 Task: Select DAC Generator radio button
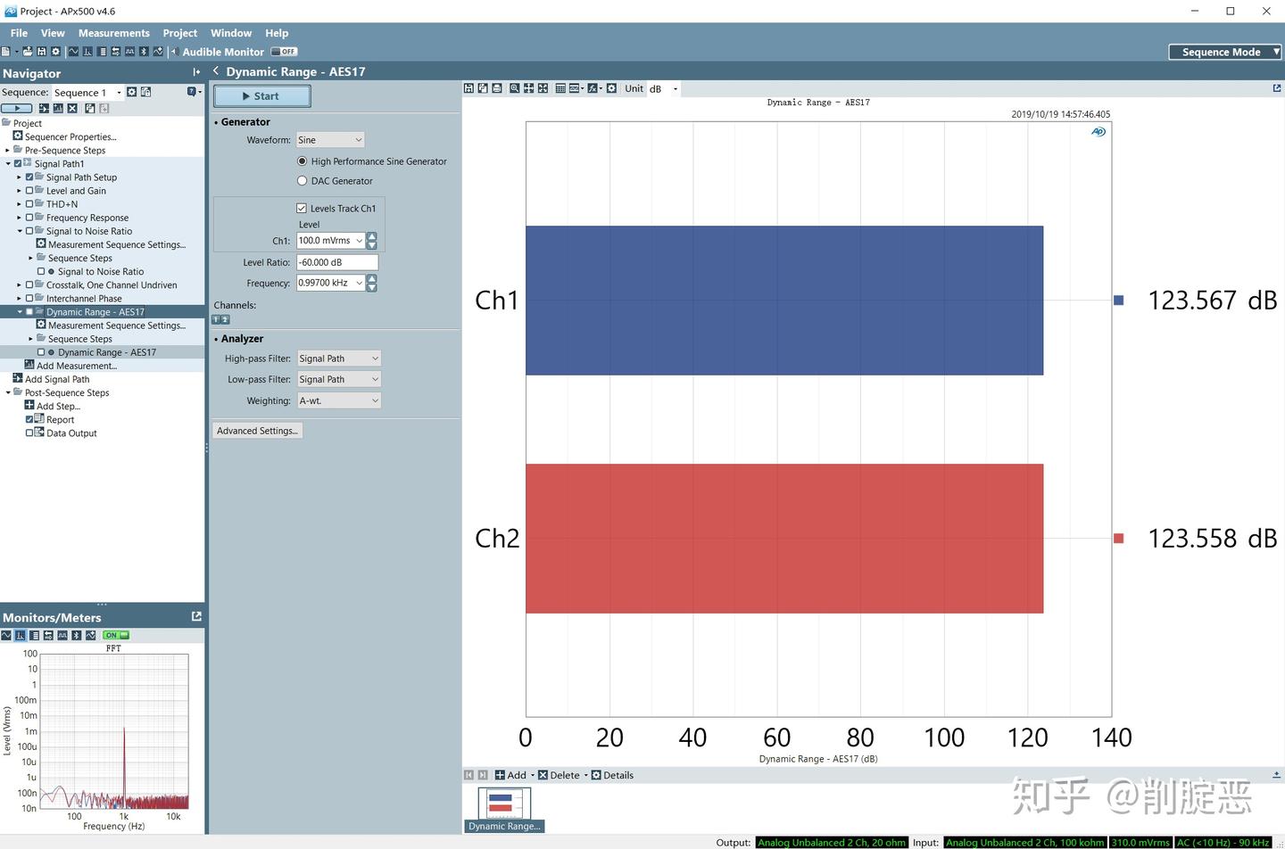(x=302, y=180)
